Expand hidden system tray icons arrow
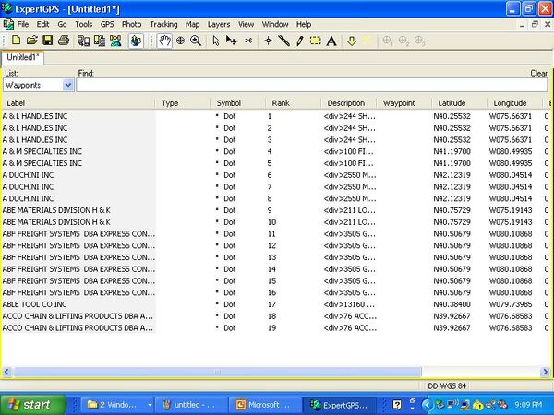Screen dimensions: 554x415 point(428,405)
